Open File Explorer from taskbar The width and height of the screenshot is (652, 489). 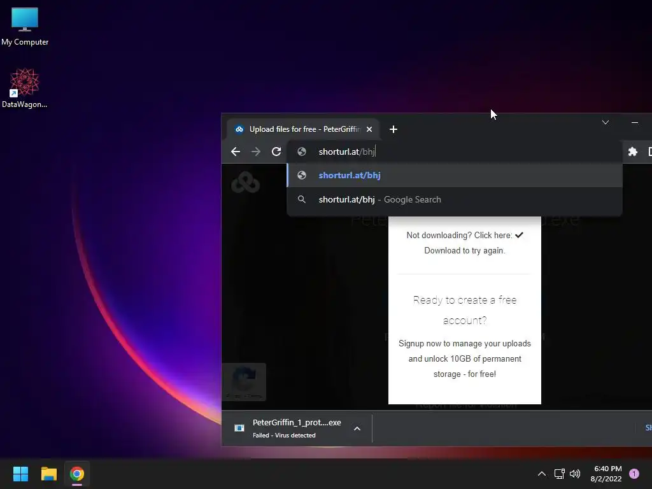pyautogui.click(x=48, y=474)
